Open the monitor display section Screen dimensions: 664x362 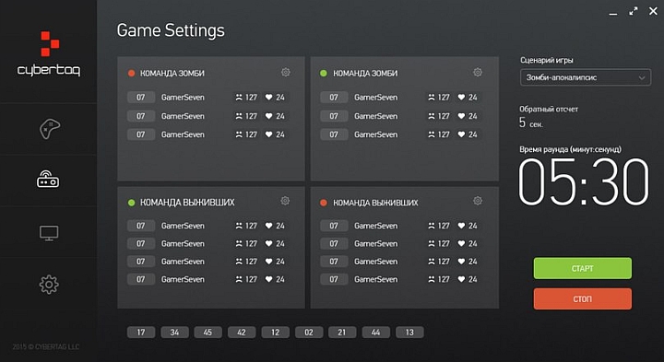click(x=49, y=233)
